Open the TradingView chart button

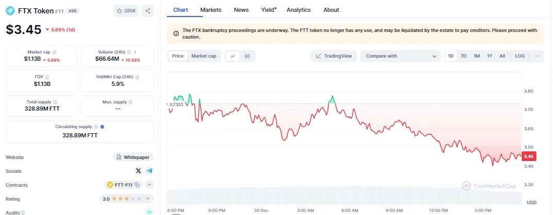coord(334,56)
